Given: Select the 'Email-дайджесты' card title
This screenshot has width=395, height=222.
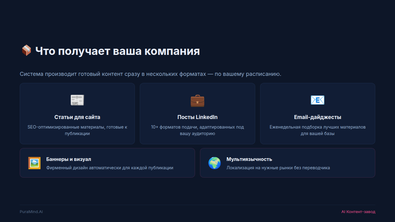Looking at the screenshot, I should point(317,117).
